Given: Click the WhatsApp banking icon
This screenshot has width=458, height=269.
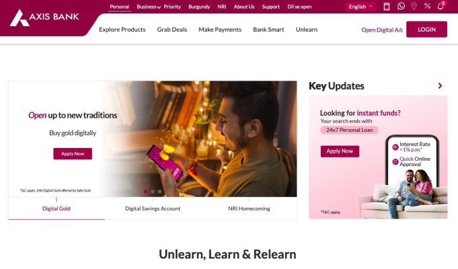Looking at the screenshot, I should pos(401,6).
